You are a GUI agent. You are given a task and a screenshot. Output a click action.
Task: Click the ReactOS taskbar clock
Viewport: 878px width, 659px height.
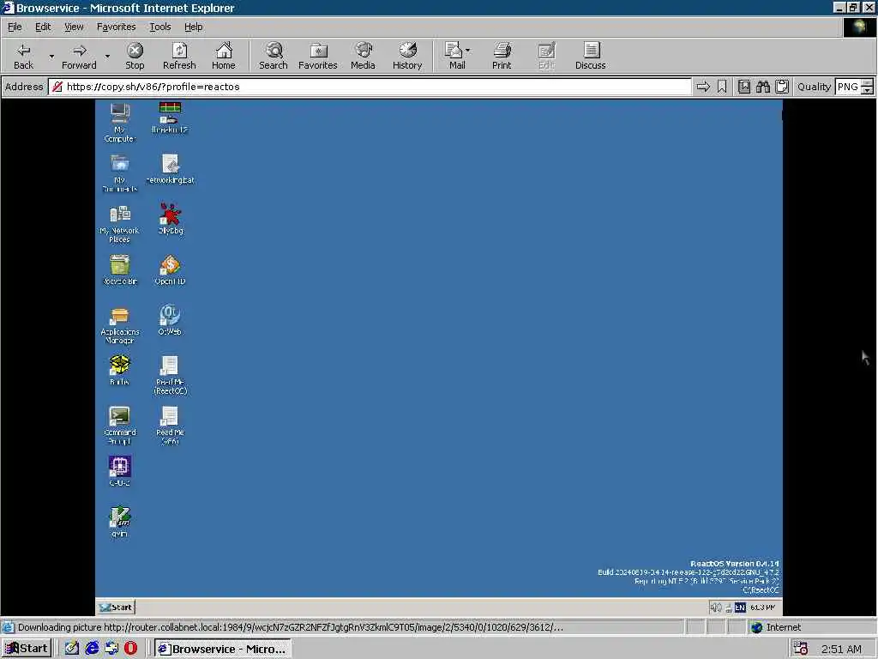(x=762, y=608)
